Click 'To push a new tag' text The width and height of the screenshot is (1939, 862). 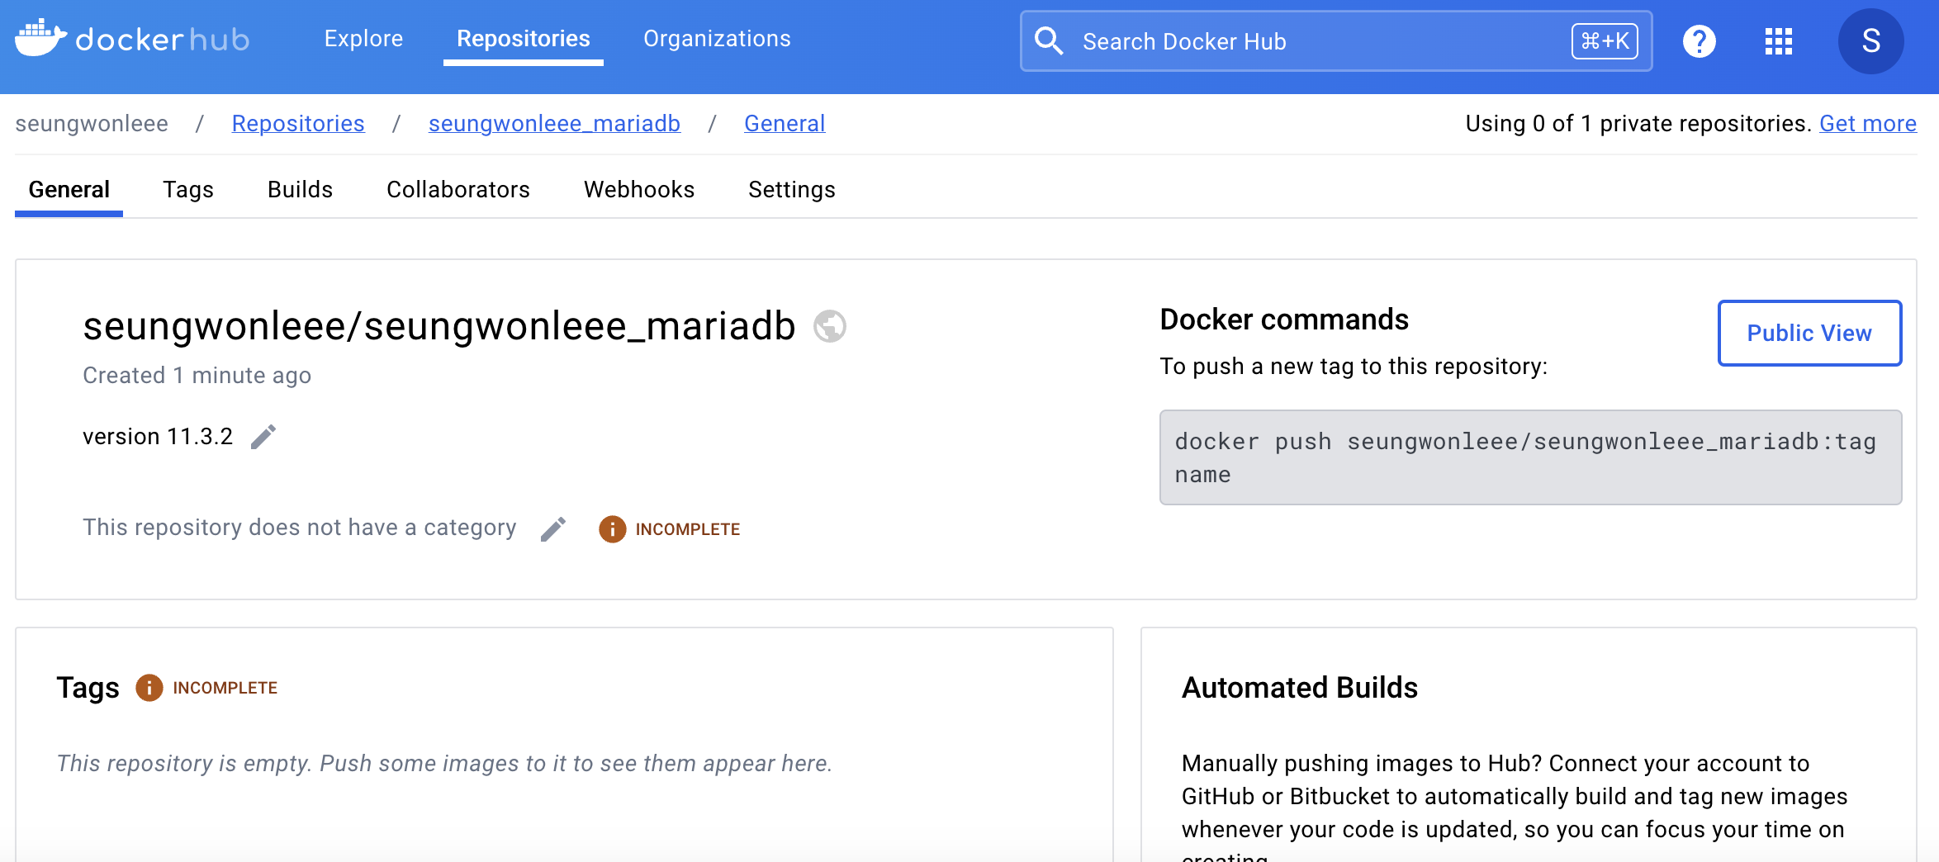(1354, 367)
